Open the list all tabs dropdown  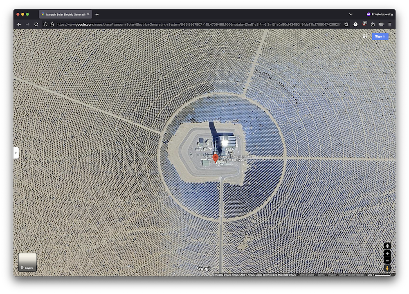351,14
